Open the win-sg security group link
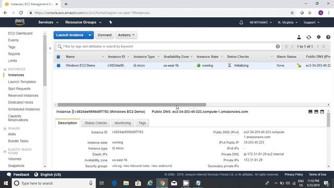This screenshot has width=334, height=188. (x=117, y=166)
